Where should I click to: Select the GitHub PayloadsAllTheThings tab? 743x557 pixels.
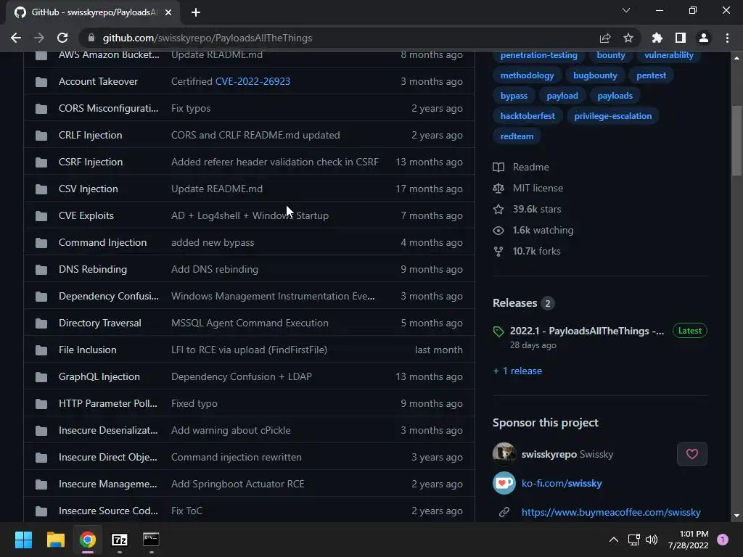click(93, 12)
